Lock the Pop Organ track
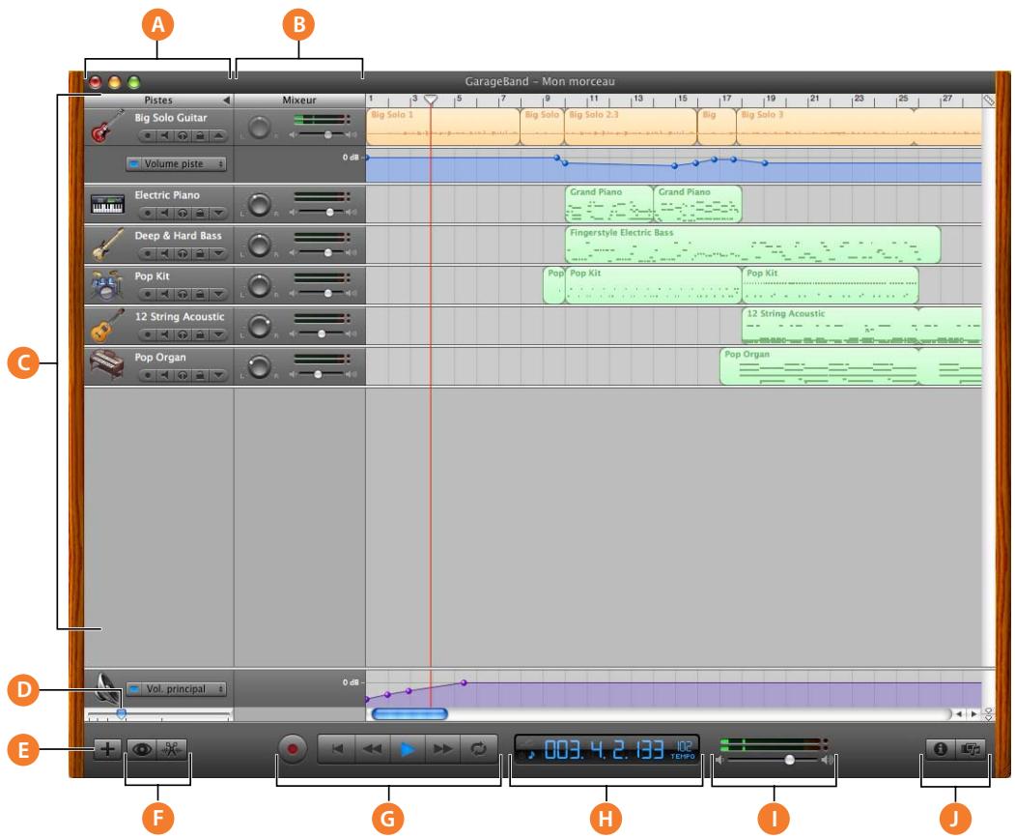 coord(200,374)
